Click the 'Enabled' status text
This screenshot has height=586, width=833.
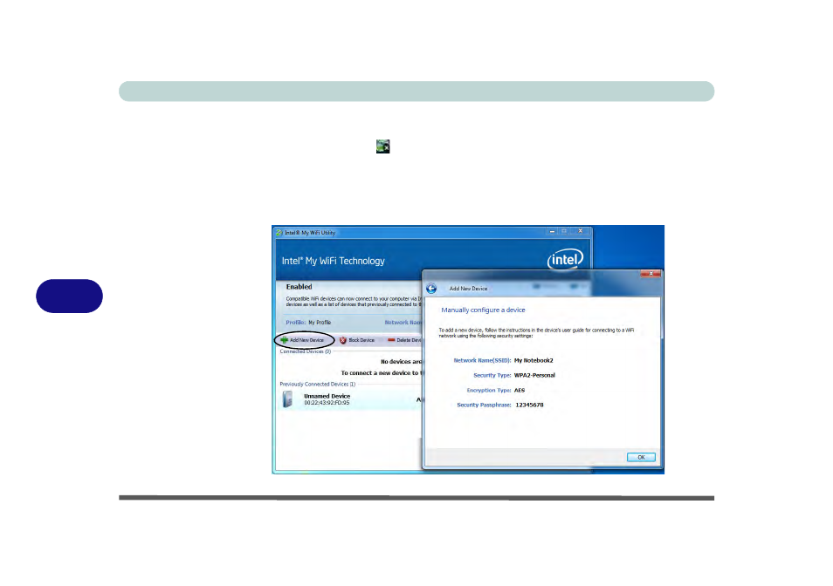click(299, 287)
